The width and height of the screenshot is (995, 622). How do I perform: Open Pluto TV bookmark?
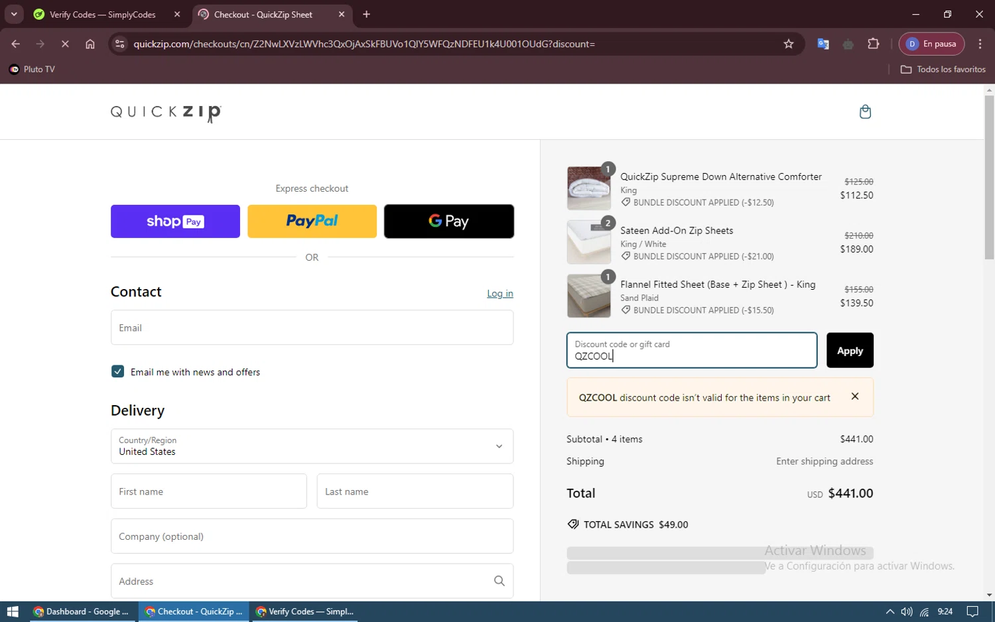pos(32,69)
